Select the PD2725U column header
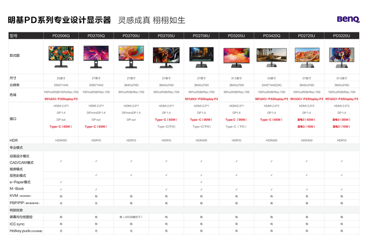Viewport: 369px width, 244px height. point(307,36)
